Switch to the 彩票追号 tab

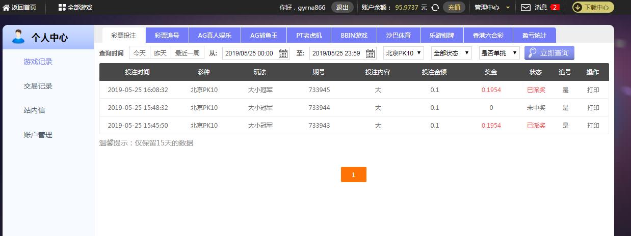click(x=167, y=35)
